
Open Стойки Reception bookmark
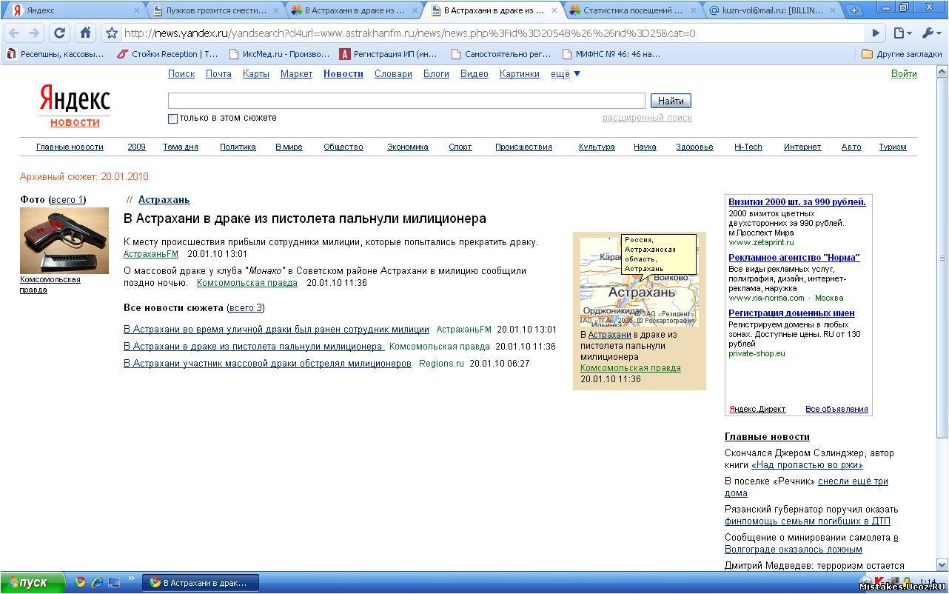point(168,53)
